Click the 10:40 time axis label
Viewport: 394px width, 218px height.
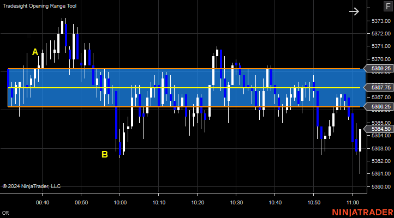[275, 202]
